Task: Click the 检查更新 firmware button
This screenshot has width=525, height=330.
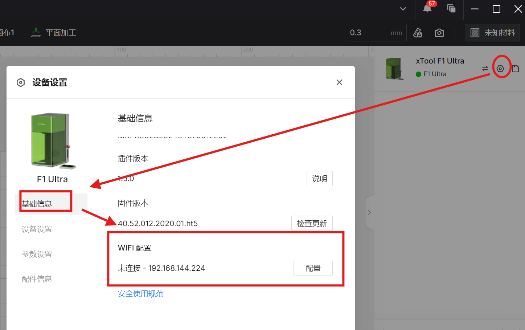Action: click(312, 223)
